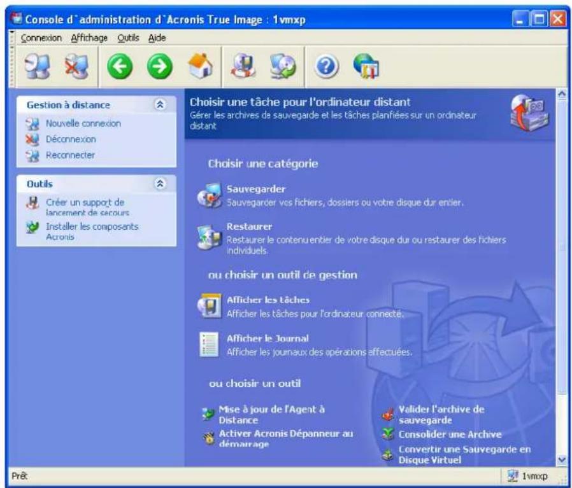Go back with the green left arrow

(x=120, y=66)
